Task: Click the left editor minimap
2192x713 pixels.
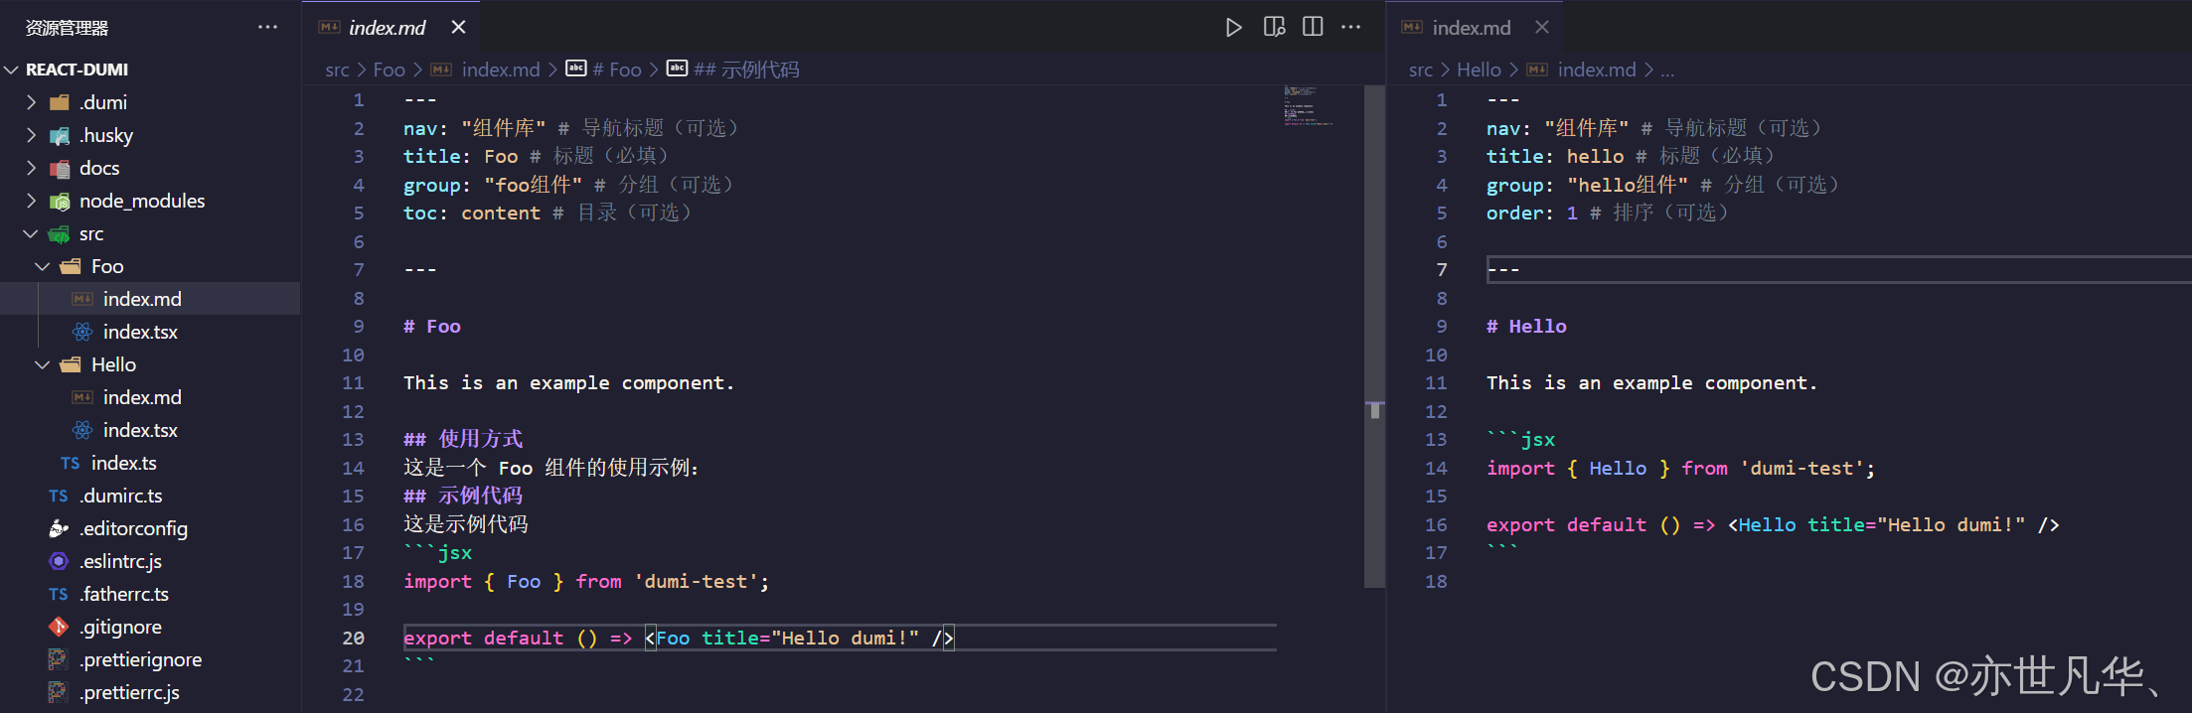Action: click(x=1309, y=106)
